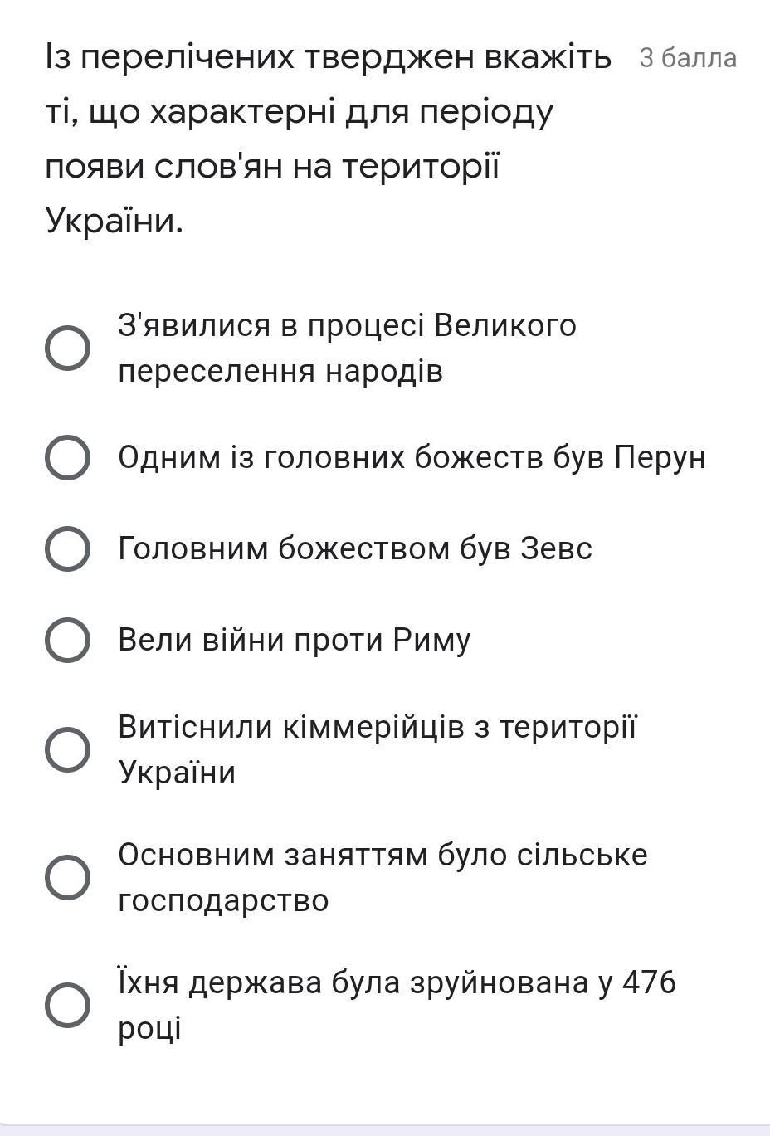Select radio for 'Основним заняттям було сільське господарство'
770x1136 pixels.
67,877
